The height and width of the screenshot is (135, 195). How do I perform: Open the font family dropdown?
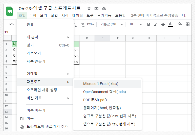(x=112, y=24)
